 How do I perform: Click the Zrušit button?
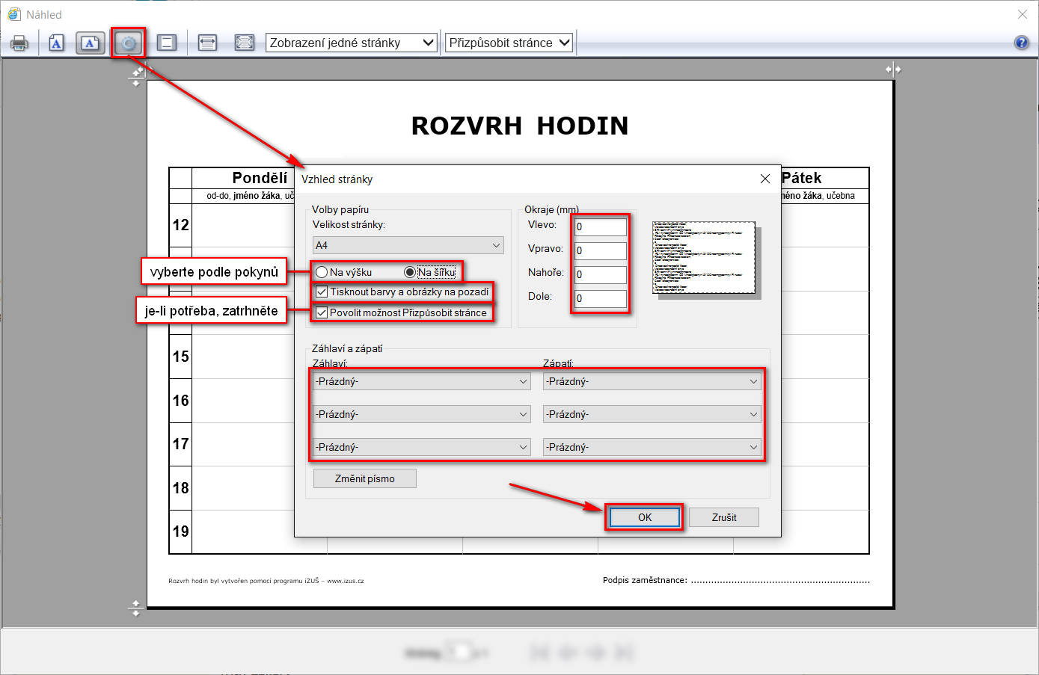click(x=723, y=517)
